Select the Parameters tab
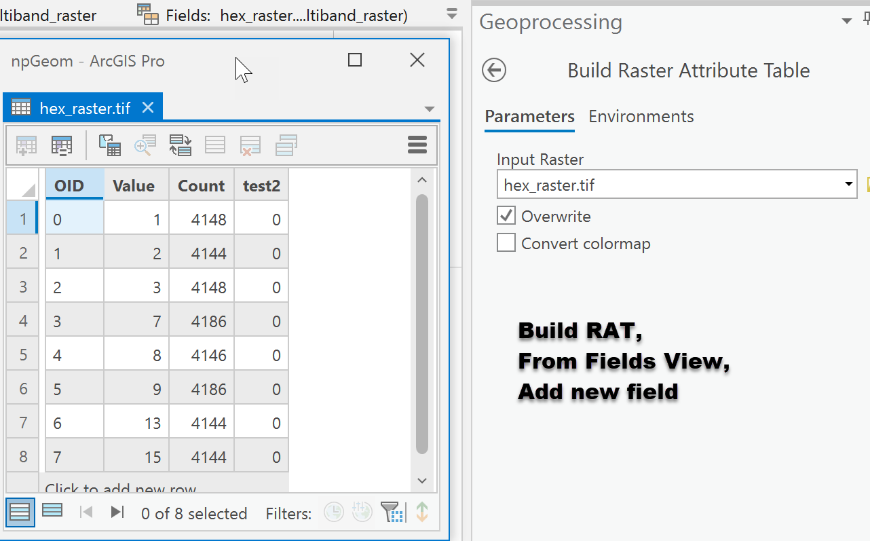Viewport: 870px width, 541px height. point(529,117)
